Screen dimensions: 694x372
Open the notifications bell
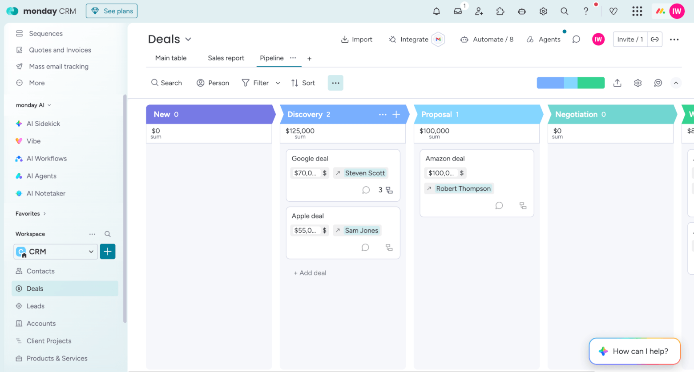(x=436, y=11)
